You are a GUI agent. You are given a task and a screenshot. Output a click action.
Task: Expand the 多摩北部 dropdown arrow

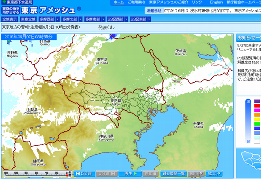(80, 19)
